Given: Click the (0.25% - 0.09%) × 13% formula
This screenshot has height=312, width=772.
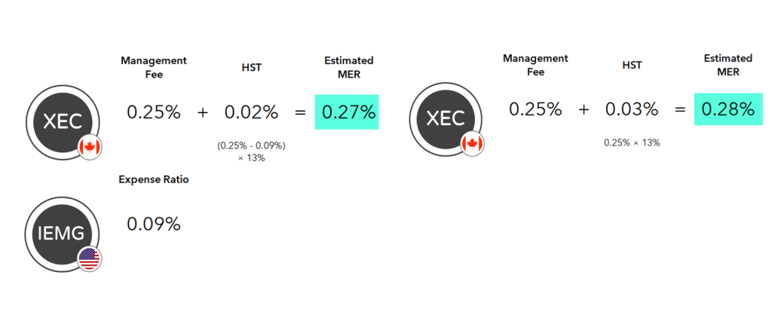Looking at the screenshot, I should coord(251,151).
